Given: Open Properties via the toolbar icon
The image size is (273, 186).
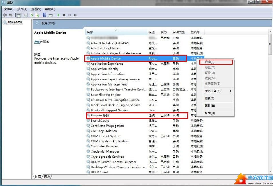Looking at the screenshot, I should [x=26, y=15].
